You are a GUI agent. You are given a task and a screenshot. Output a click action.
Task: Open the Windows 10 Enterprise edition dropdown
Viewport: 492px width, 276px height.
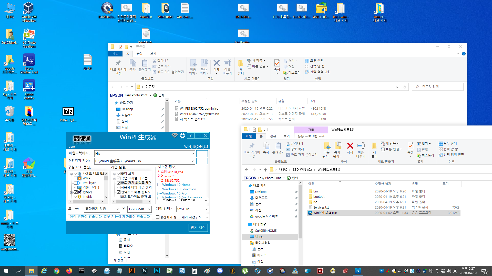[x=206, y=200]
